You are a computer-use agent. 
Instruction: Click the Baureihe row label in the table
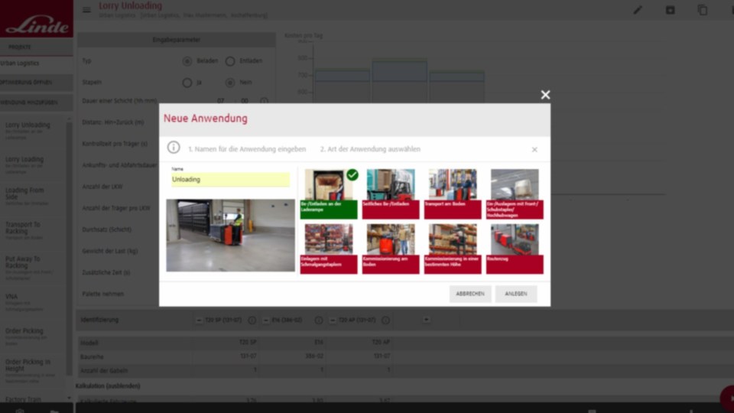click(92, 357)
